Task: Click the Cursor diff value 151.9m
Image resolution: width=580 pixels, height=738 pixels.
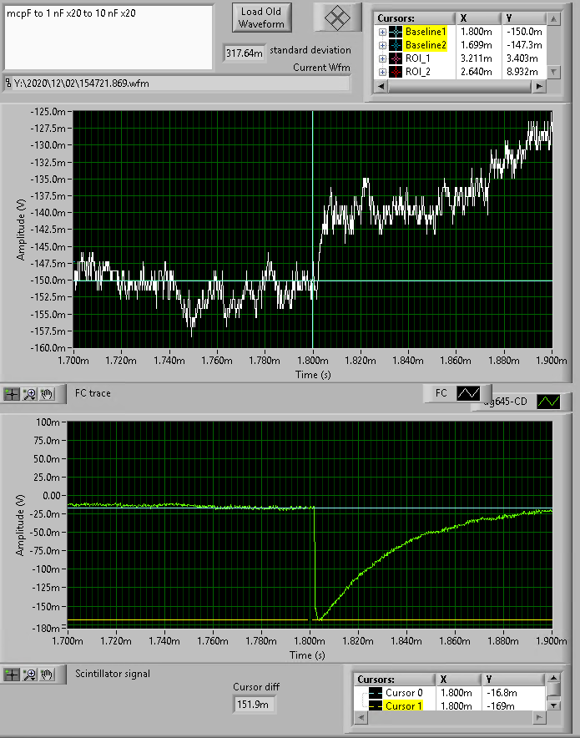Action: click(254, 705)
